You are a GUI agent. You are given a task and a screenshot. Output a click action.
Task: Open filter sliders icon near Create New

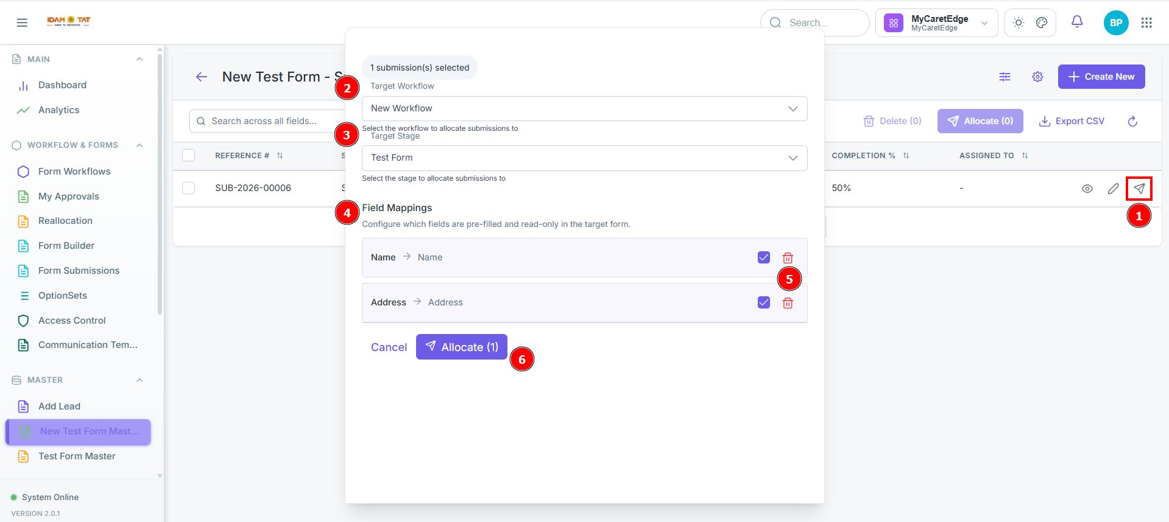click(1005, 77)
